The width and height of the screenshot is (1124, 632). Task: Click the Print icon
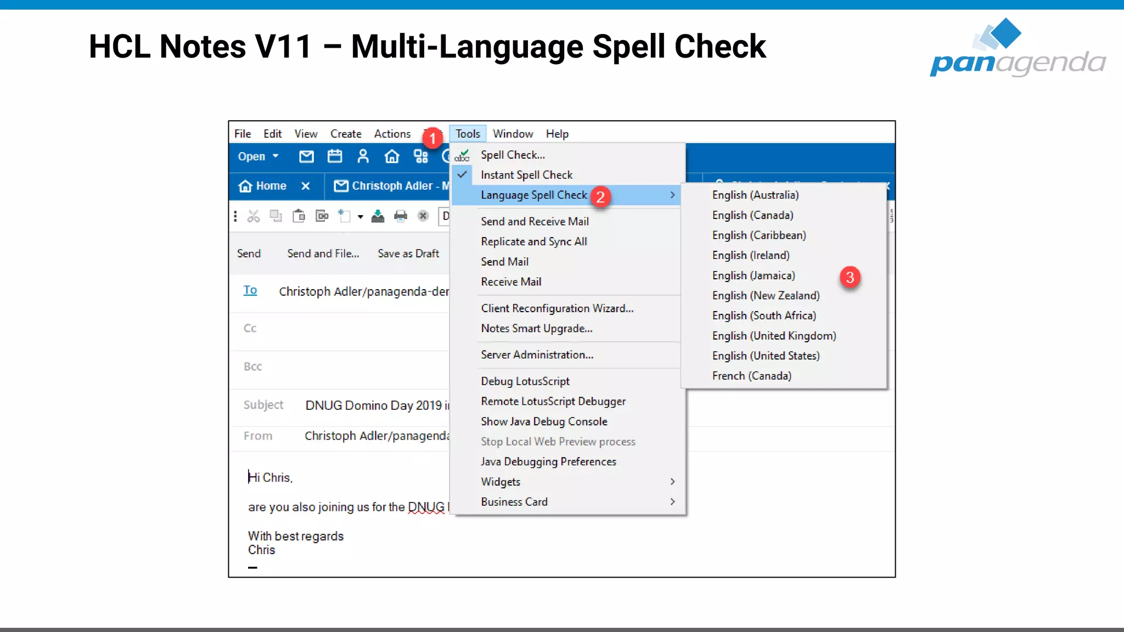(401, 216)
